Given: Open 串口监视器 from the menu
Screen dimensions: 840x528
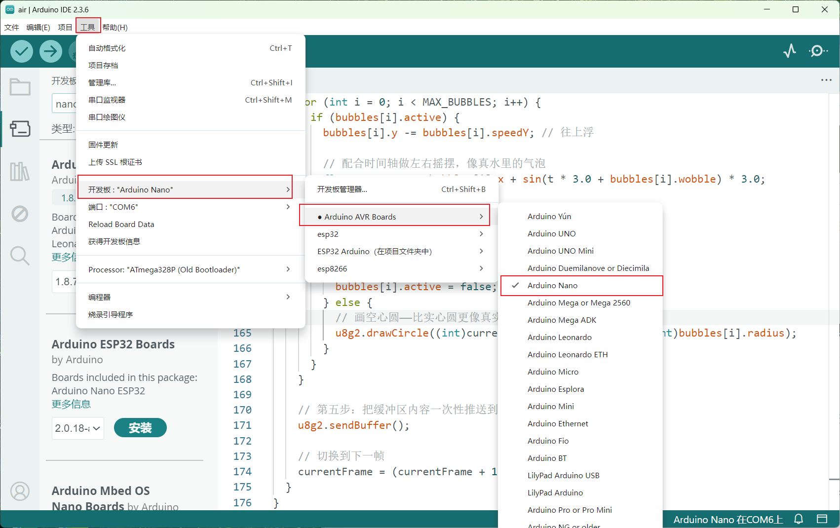Looking at the screenshot, I should point(190,100).
